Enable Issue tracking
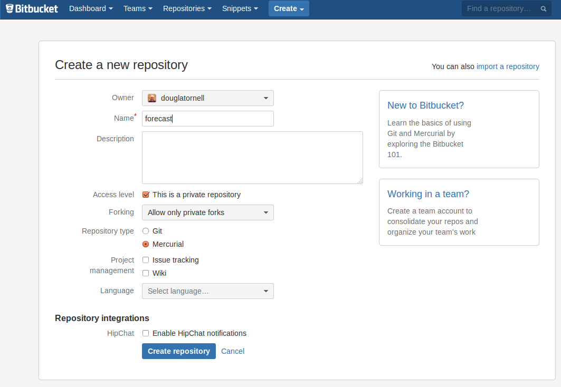Image resolution: width=561 pixels, height=387 pixels. [x=146, y=260]
